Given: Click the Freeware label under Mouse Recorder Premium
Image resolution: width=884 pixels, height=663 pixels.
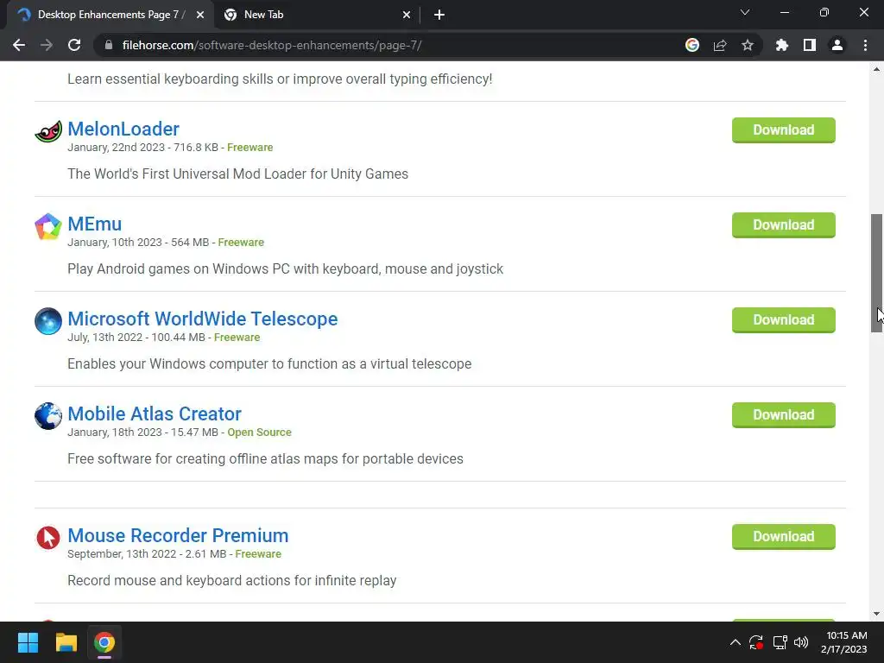Looking at the screenshot, I should click(258, 554).
